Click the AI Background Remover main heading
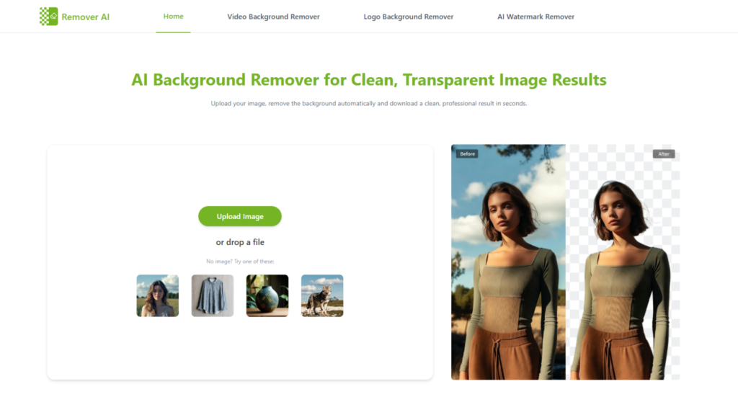This screenshot has height=415, width=738. [x=368, y=80]
